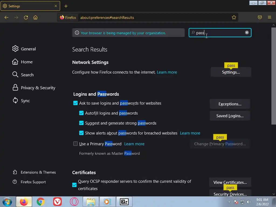Screen dimensions: 276x207
Task: Click the volume speaker tray icon
Action: coord(249,202)
